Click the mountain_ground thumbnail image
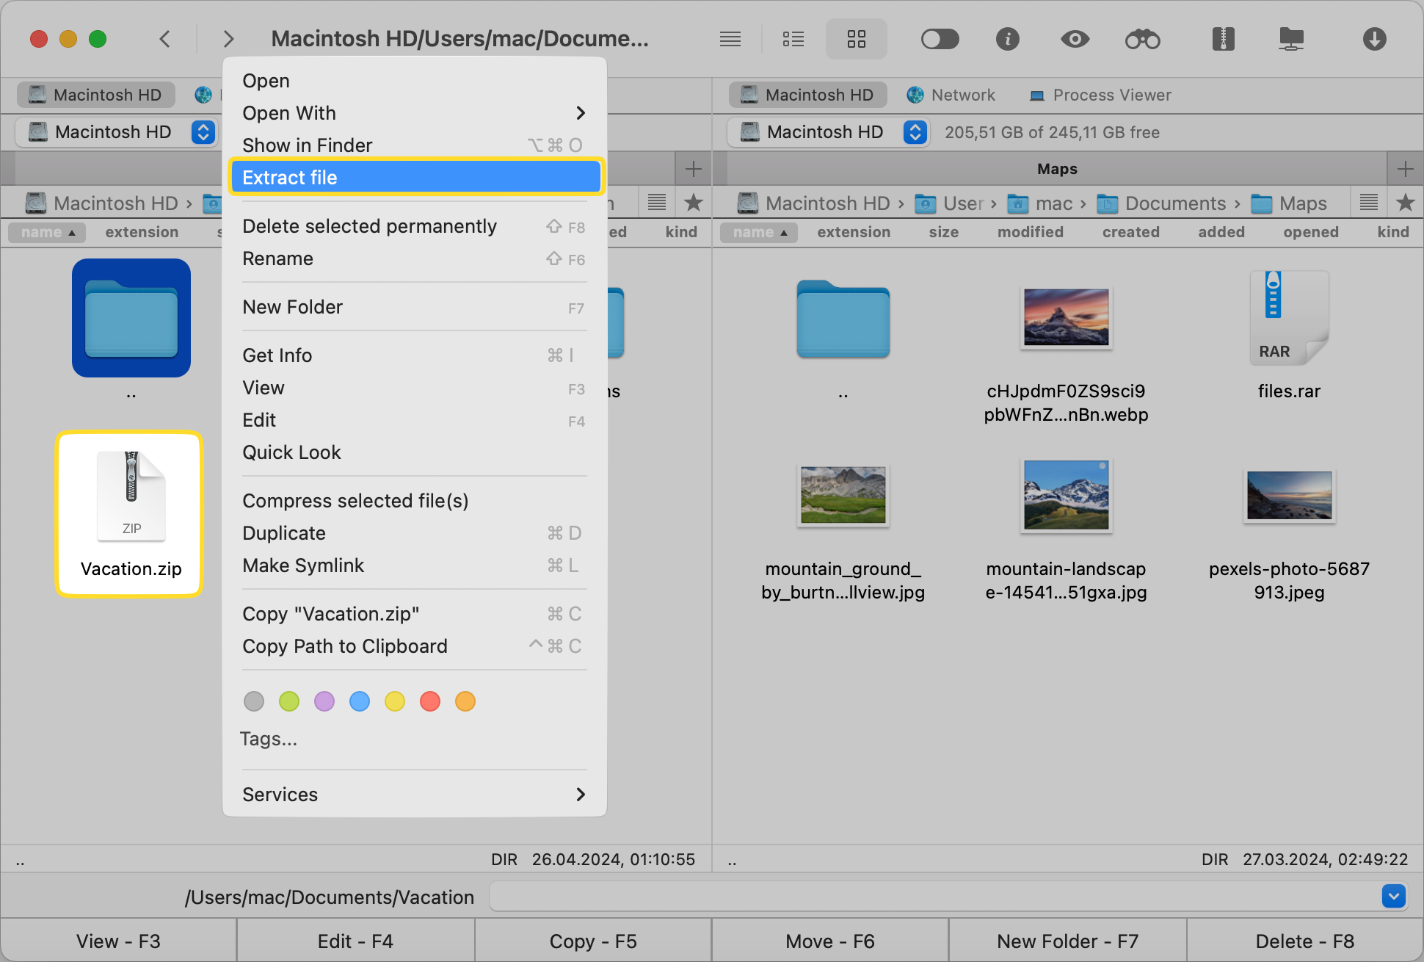The image size is (1424, 962). tap(843, 495)
